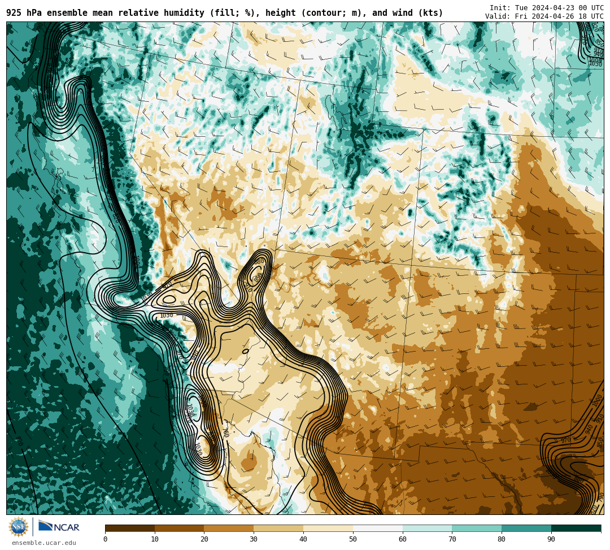Click the 80-90 colorbar segment
610x550 pixels.
click(x=526, y=528)
